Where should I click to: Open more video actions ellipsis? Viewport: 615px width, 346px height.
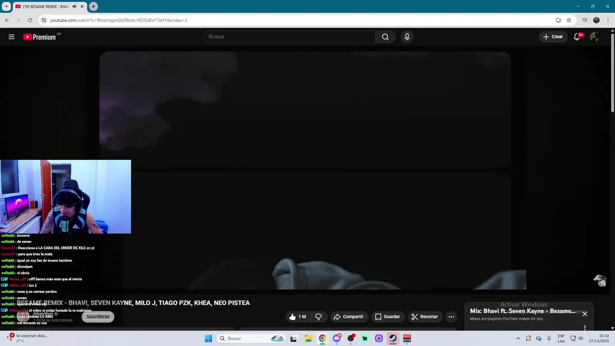(x=451, y=317)
